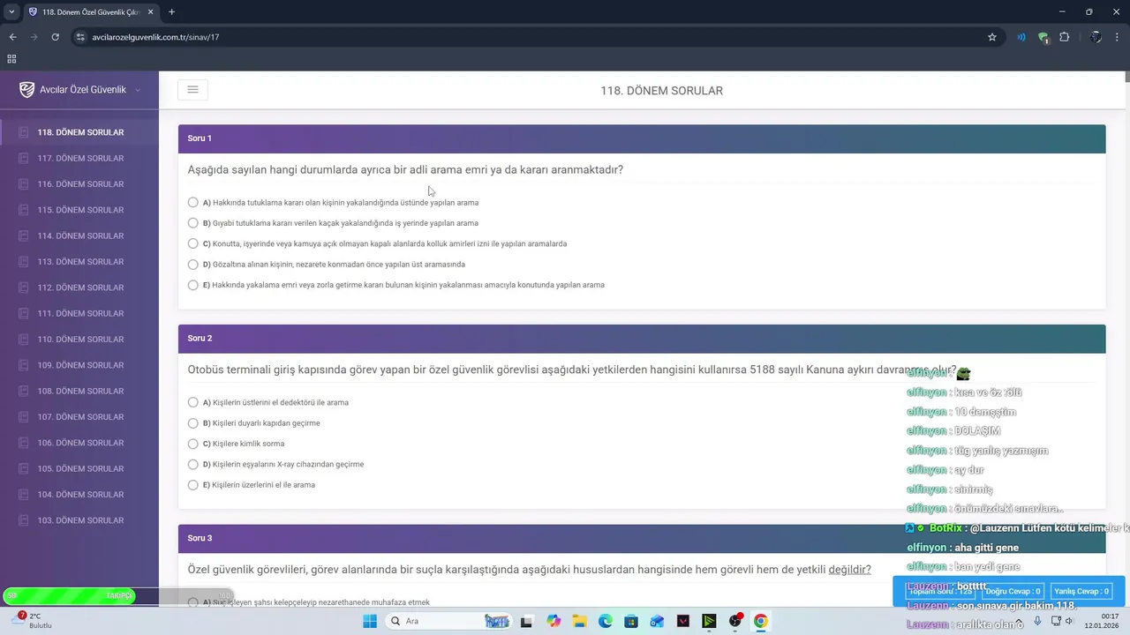Open the Chrome three-dot menu
Screen dimensions: 1130x635
coord(1119,37)
